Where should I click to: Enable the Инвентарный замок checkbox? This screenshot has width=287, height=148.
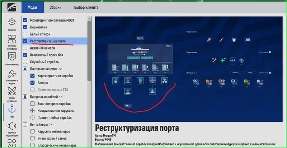pos(32,138)
